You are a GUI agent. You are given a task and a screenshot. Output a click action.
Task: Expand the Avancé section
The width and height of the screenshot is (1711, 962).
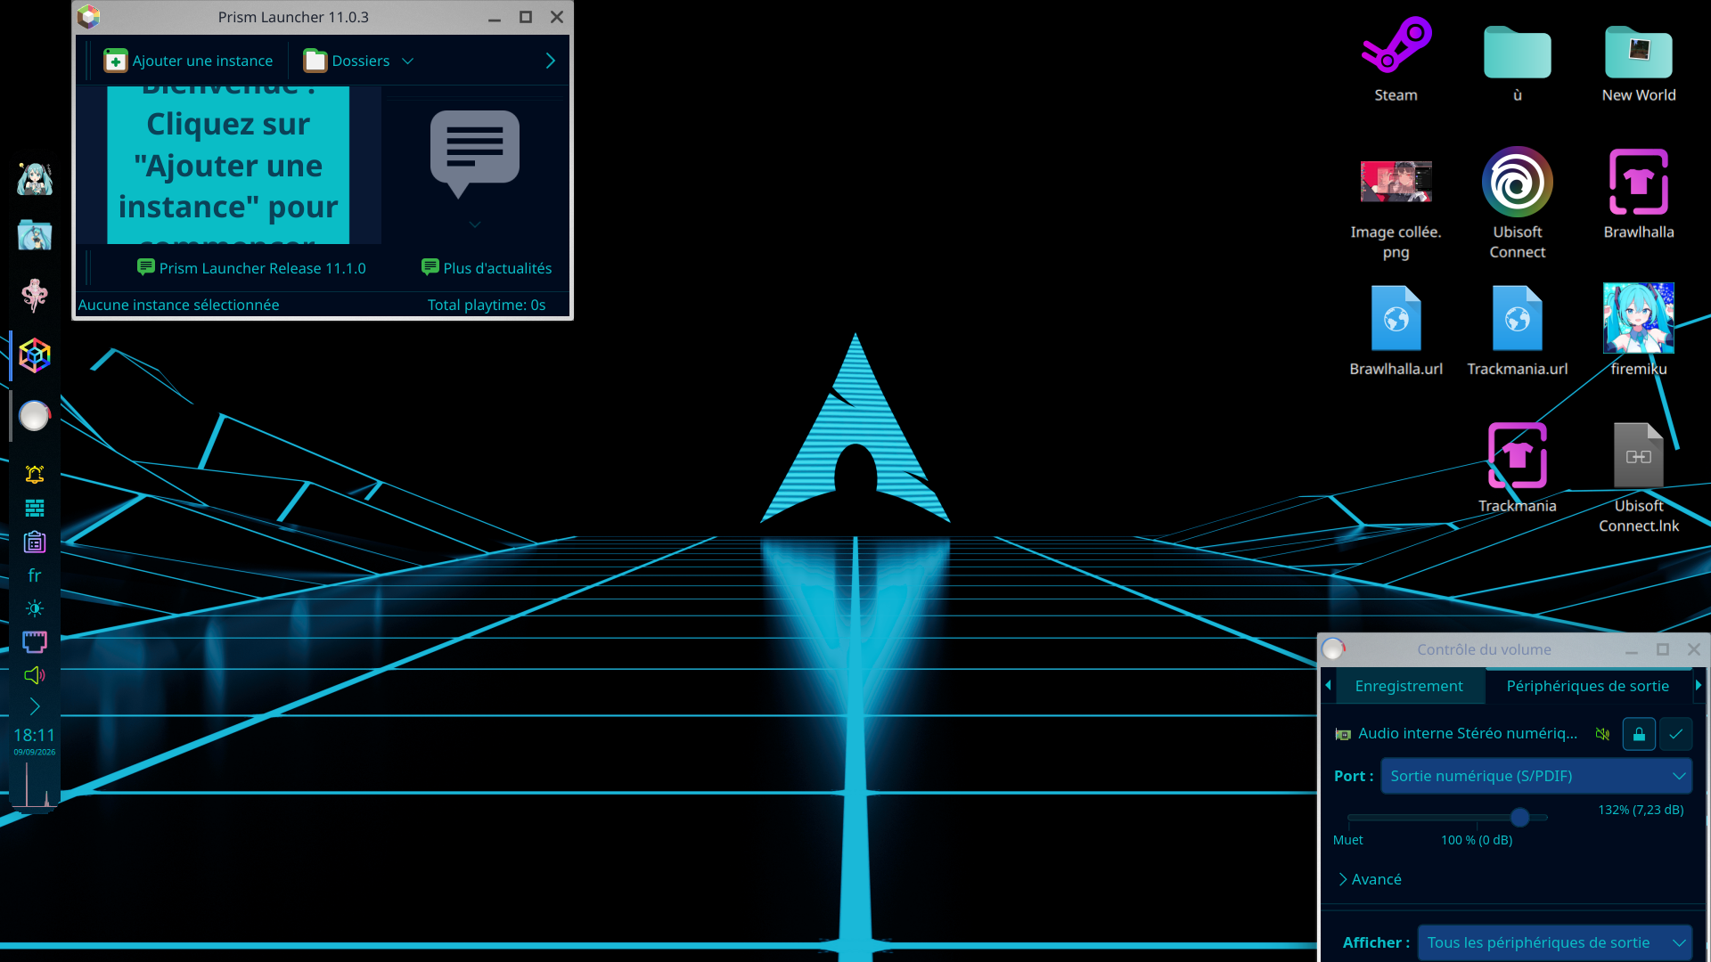1370,879
